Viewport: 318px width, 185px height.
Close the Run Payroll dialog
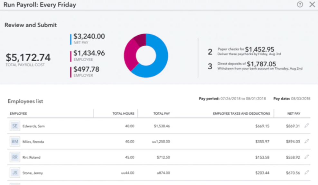[312, 4]
